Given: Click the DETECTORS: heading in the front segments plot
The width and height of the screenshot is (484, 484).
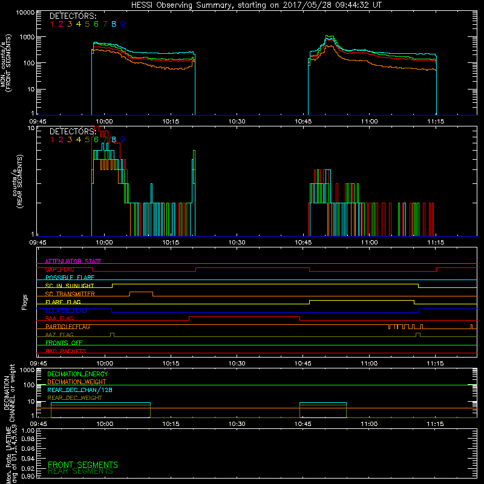Looking at the screenshot, I should (x=73, y=16).
